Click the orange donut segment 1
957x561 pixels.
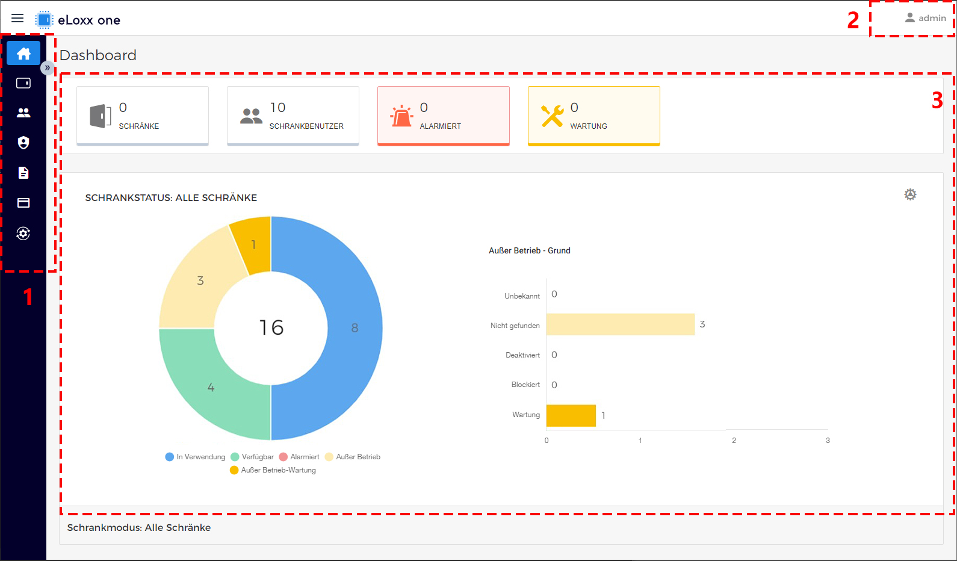253,245
